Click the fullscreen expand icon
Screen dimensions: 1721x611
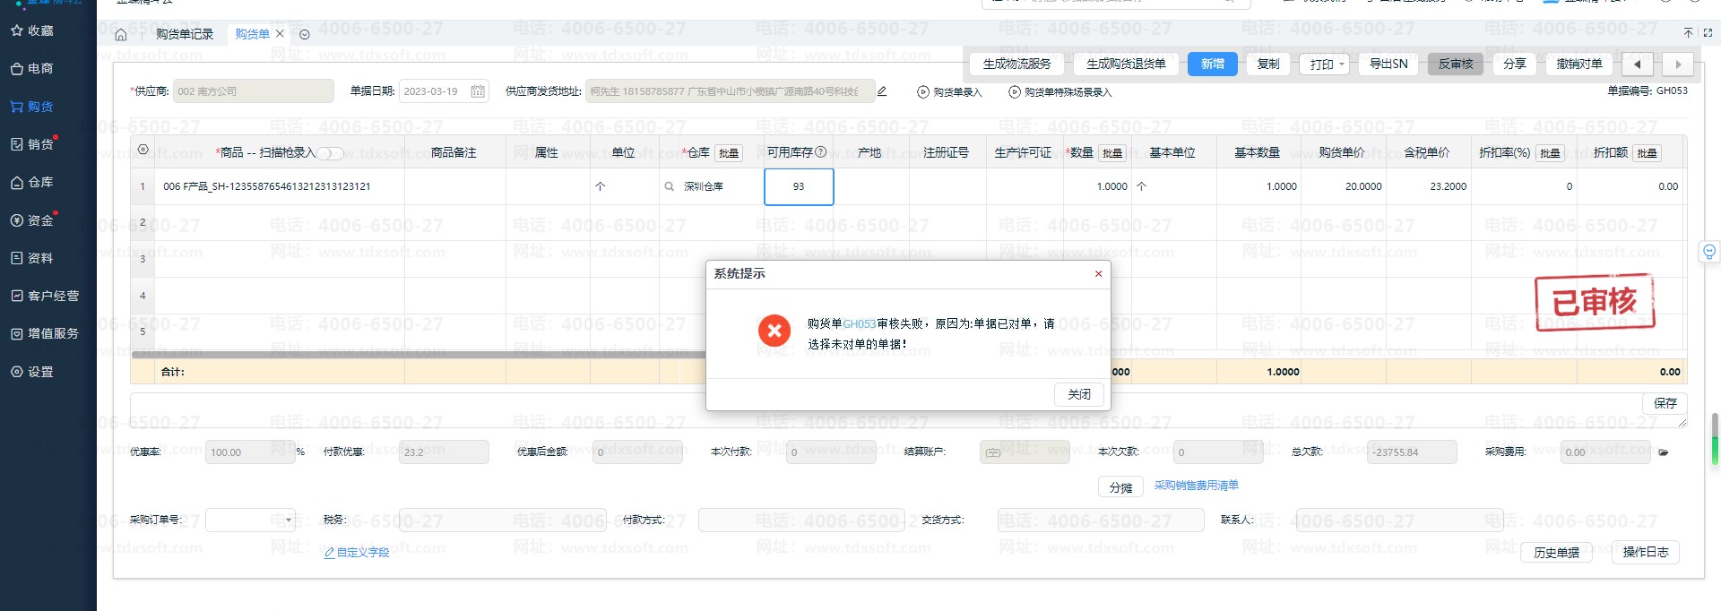coord(1708,33)
